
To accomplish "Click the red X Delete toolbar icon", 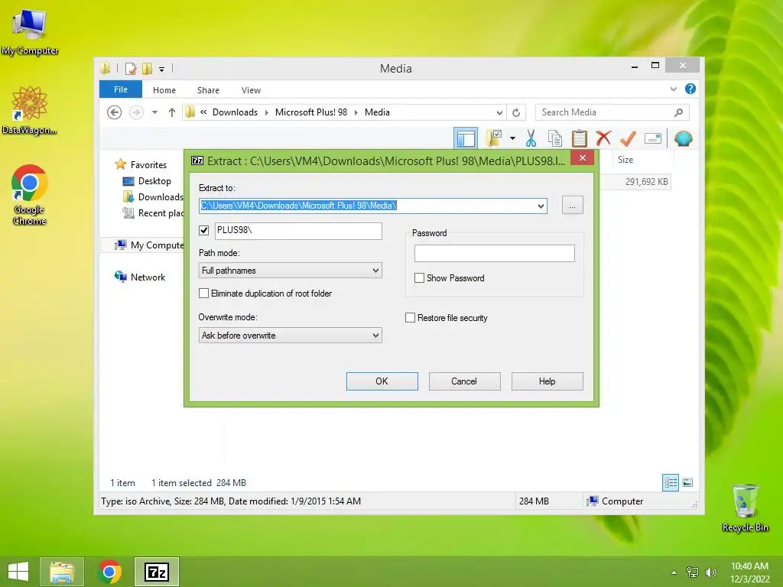I will tap(604, 138).
